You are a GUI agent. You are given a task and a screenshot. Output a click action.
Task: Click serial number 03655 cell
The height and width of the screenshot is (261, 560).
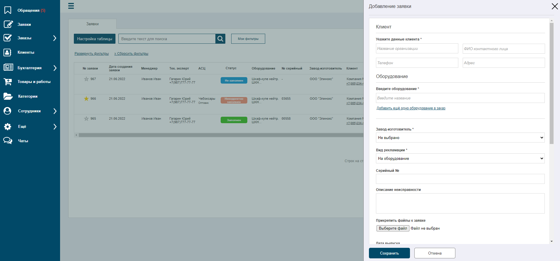286,99
